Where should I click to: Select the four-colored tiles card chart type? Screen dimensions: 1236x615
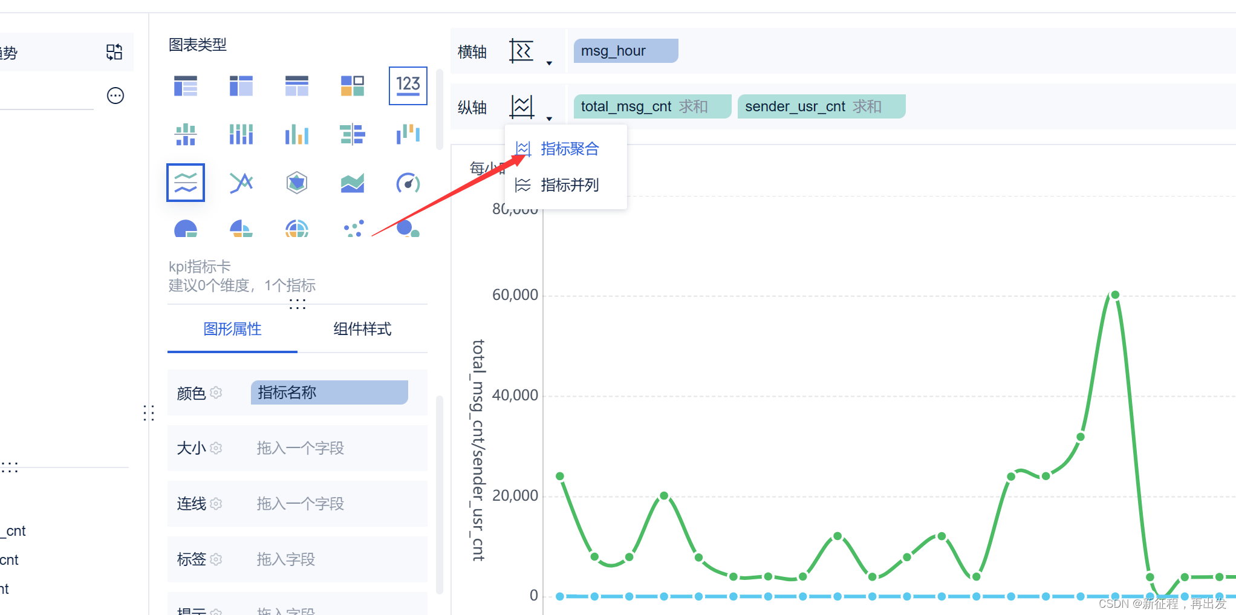(353, 86)
